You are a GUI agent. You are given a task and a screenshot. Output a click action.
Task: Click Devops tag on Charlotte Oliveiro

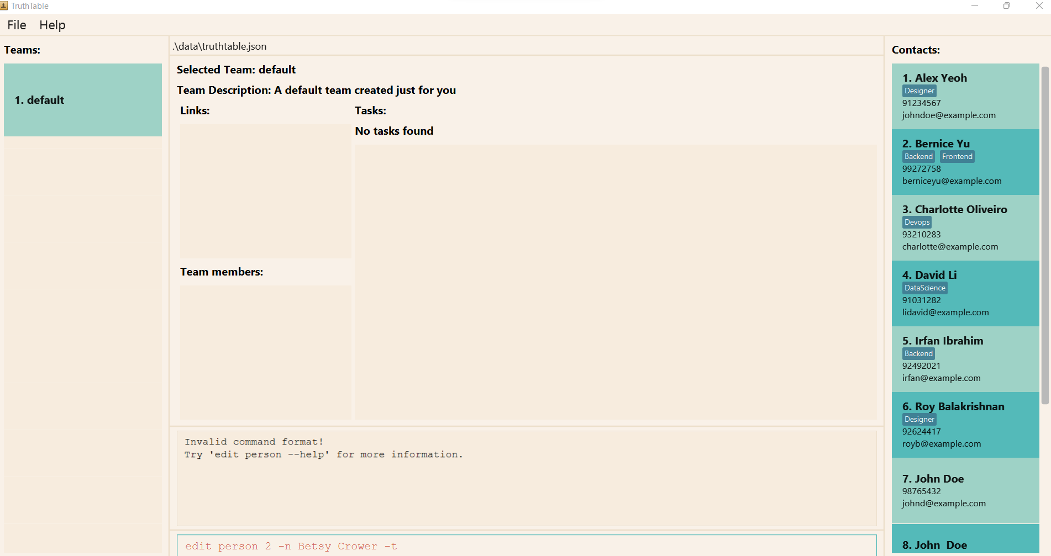tap(917, 223)
